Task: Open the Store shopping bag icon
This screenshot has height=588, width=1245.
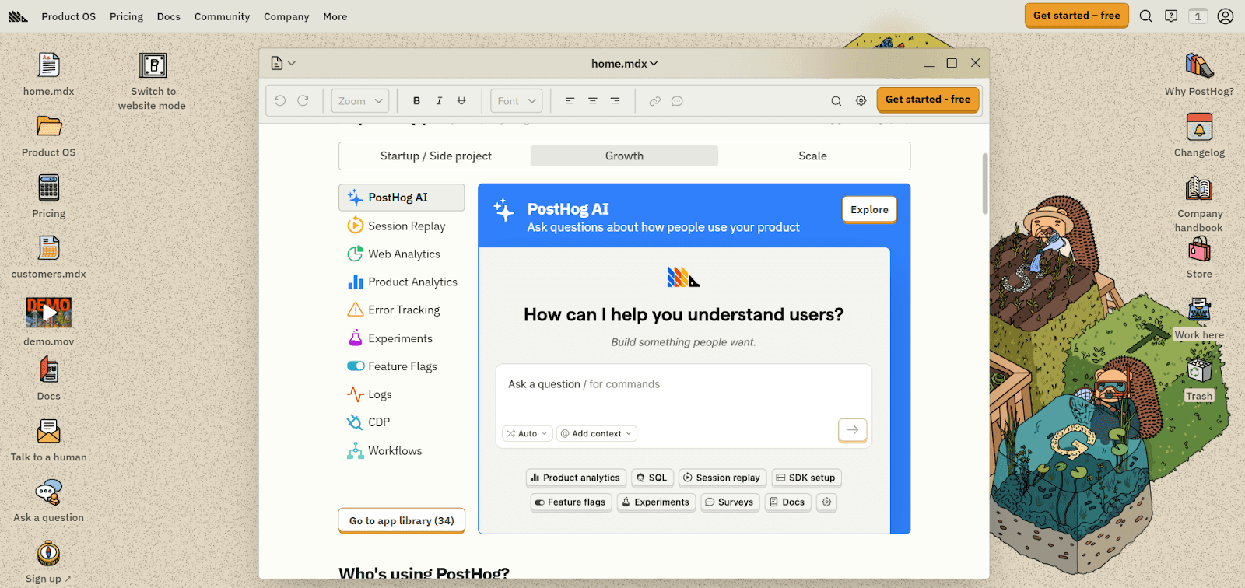Action: point(1199,249)
